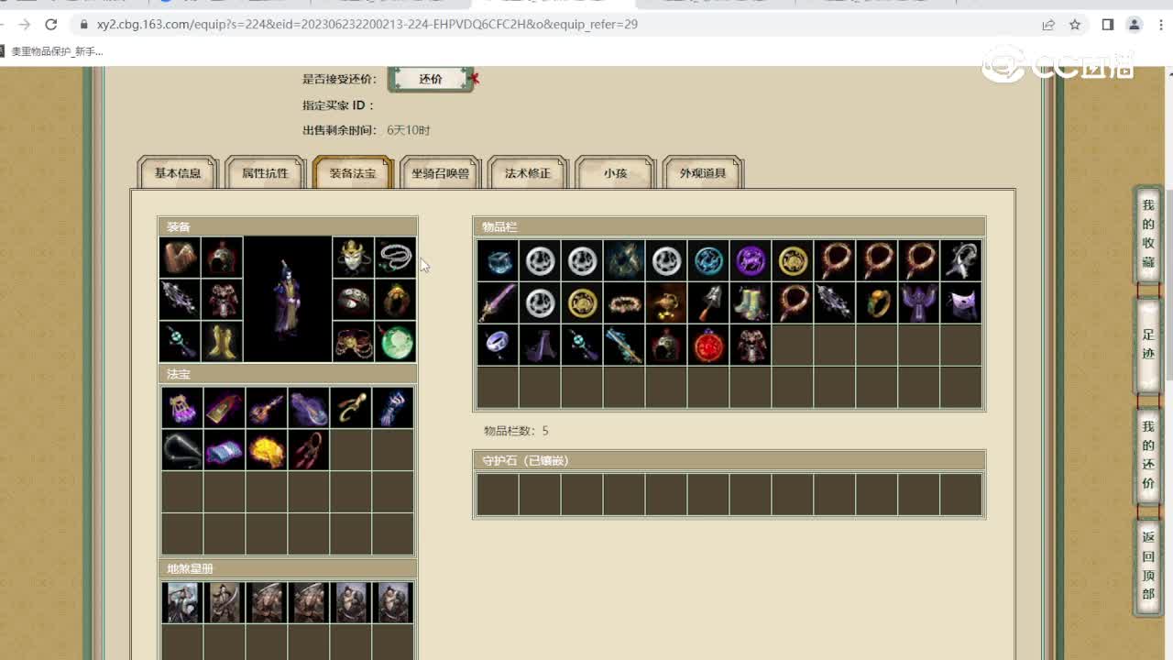Click the lute treasure icon in 法宝
This screenshot has width=1173, height=660.
[267, 408]
